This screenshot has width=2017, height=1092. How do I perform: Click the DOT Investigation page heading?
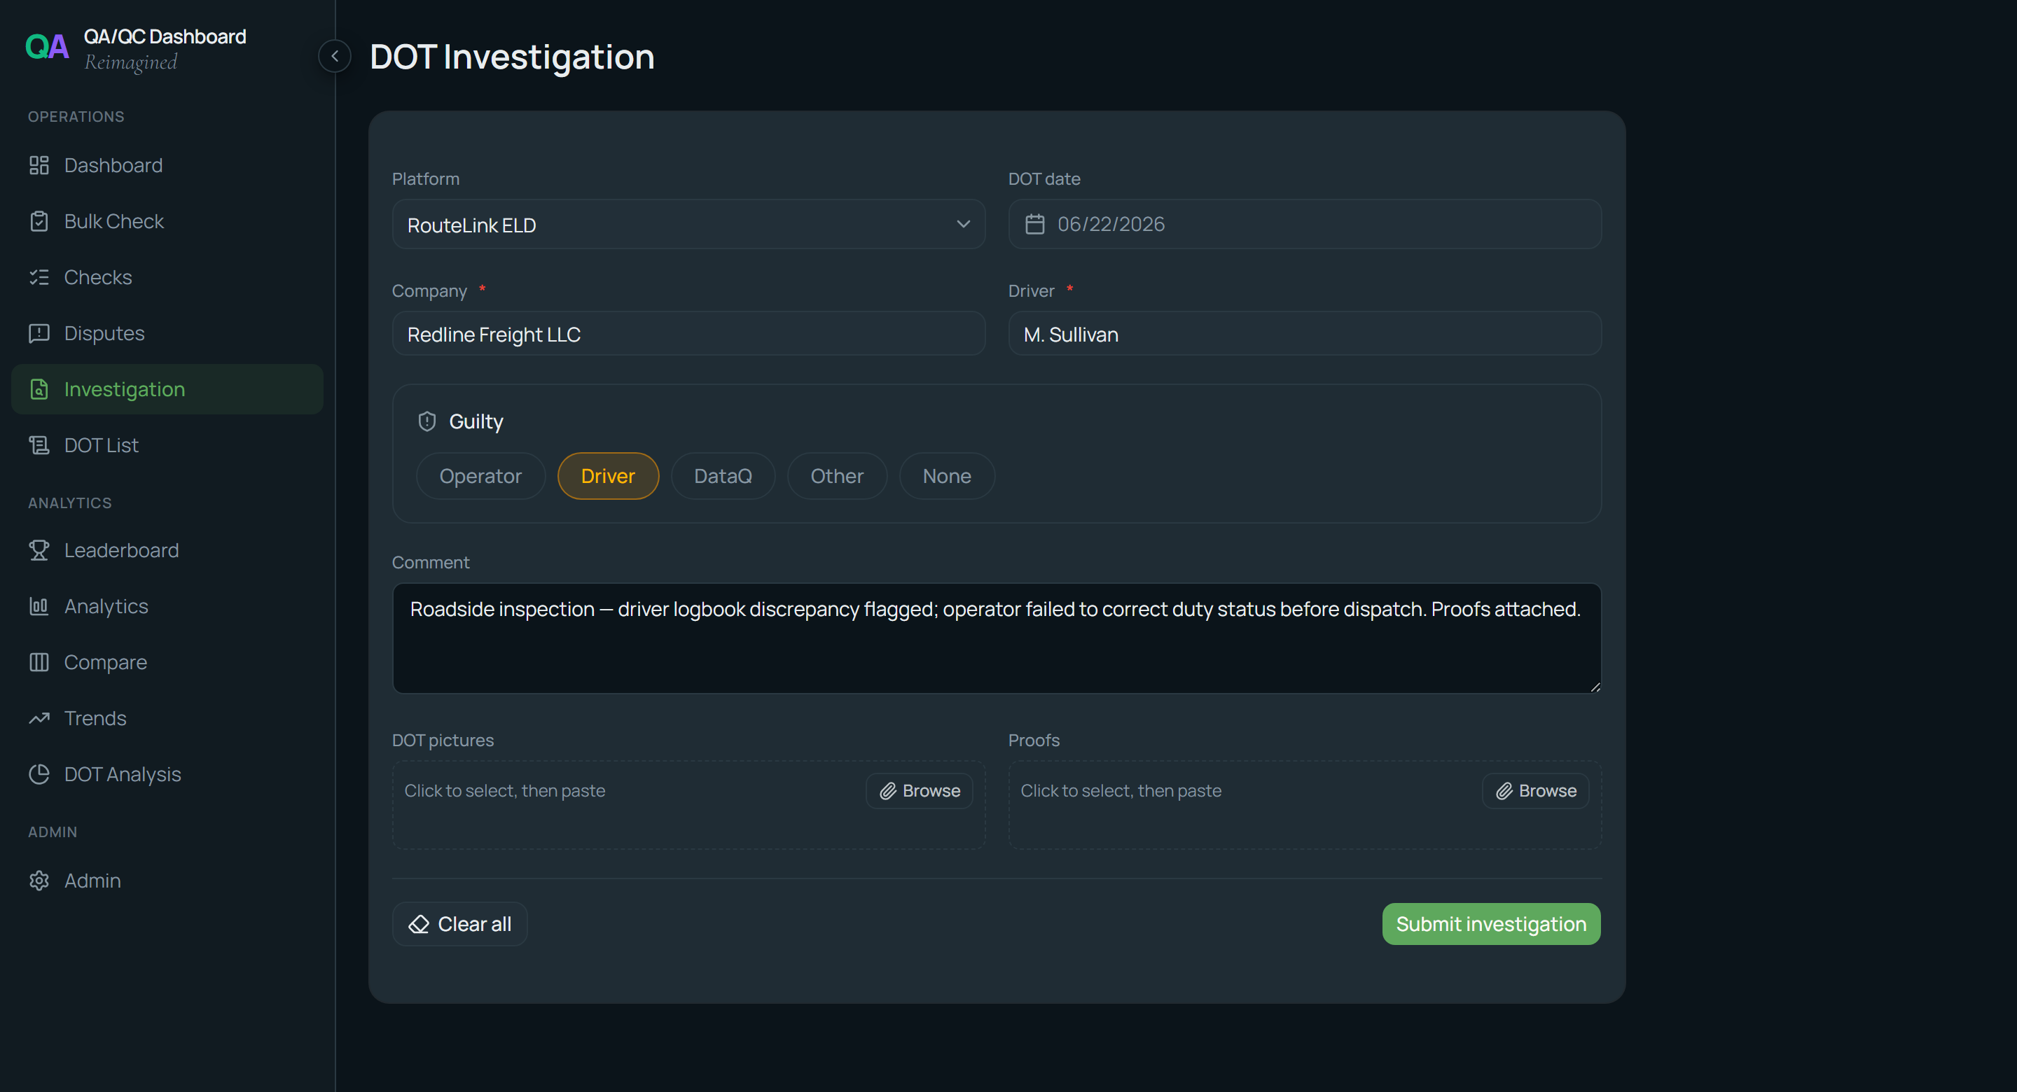(512, 57)
